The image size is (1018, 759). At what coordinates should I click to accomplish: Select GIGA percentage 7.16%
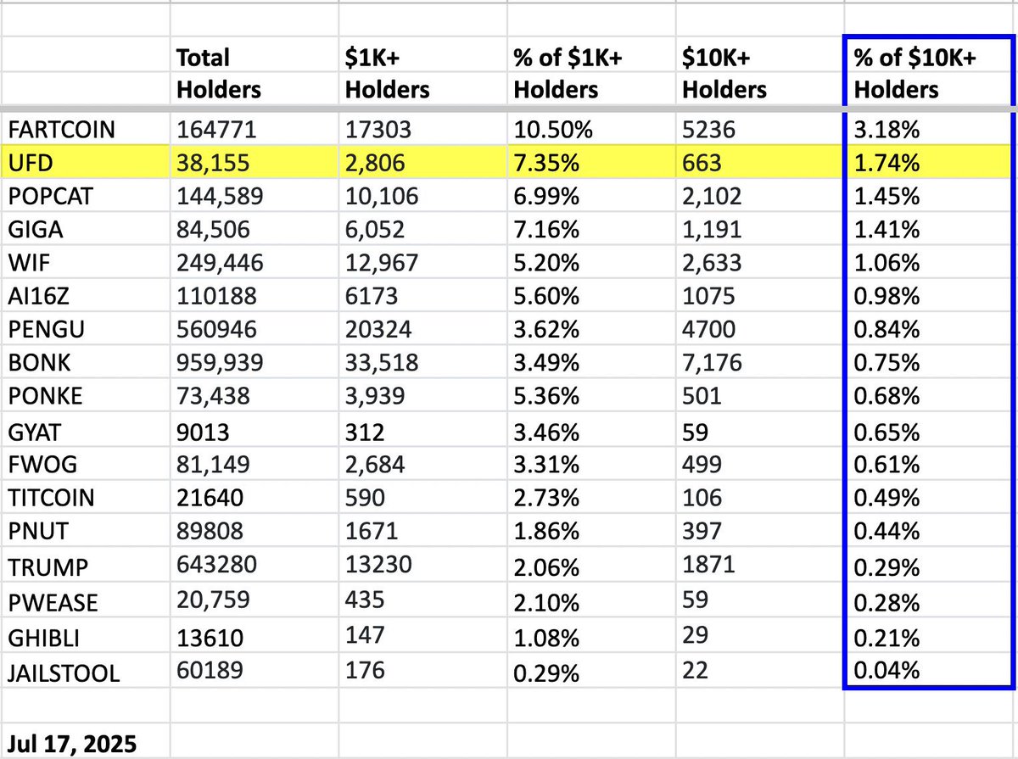[x=546, y=230]
